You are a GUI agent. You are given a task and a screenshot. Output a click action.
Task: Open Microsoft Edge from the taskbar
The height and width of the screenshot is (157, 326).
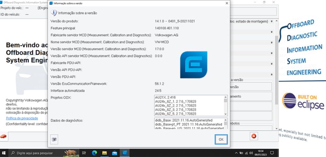pos(94,153)
